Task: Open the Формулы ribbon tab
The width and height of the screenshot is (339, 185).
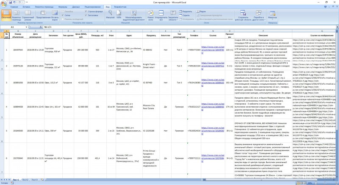Action: [63, 7]
